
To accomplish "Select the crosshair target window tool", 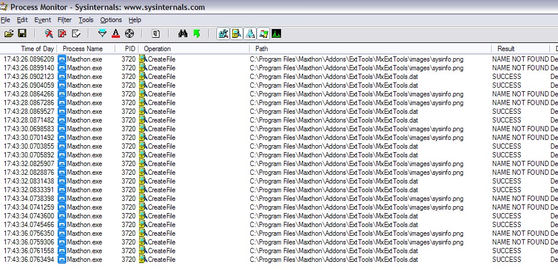I will pyautogui.click(x=130, y=34).
